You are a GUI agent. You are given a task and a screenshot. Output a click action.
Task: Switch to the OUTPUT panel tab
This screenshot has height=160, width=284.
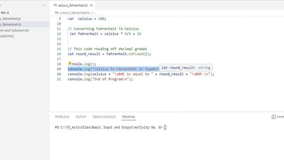point(81,117)
